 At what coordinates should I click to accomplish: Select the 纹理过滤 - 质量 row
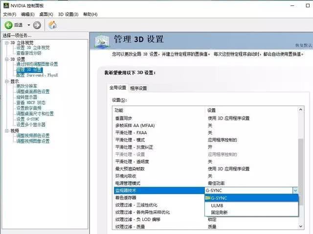click(x=205, y=227)
